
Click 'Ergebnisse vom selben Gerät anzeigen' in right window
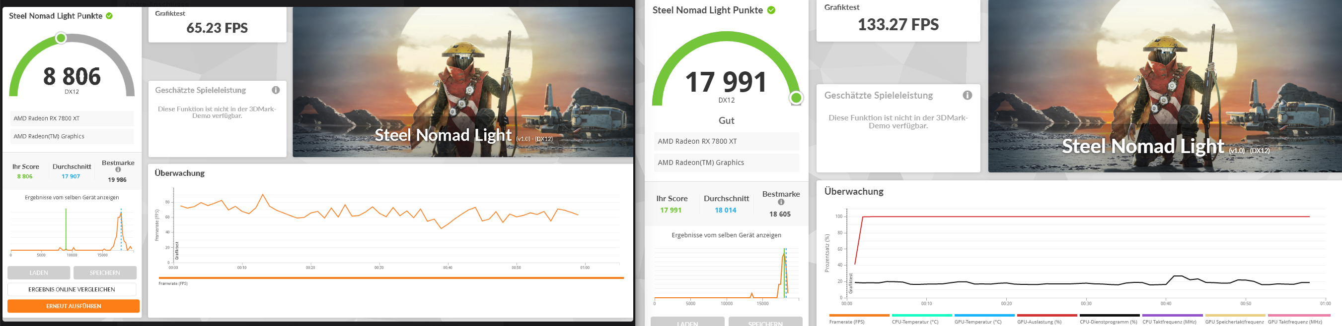tap(726, 235)
